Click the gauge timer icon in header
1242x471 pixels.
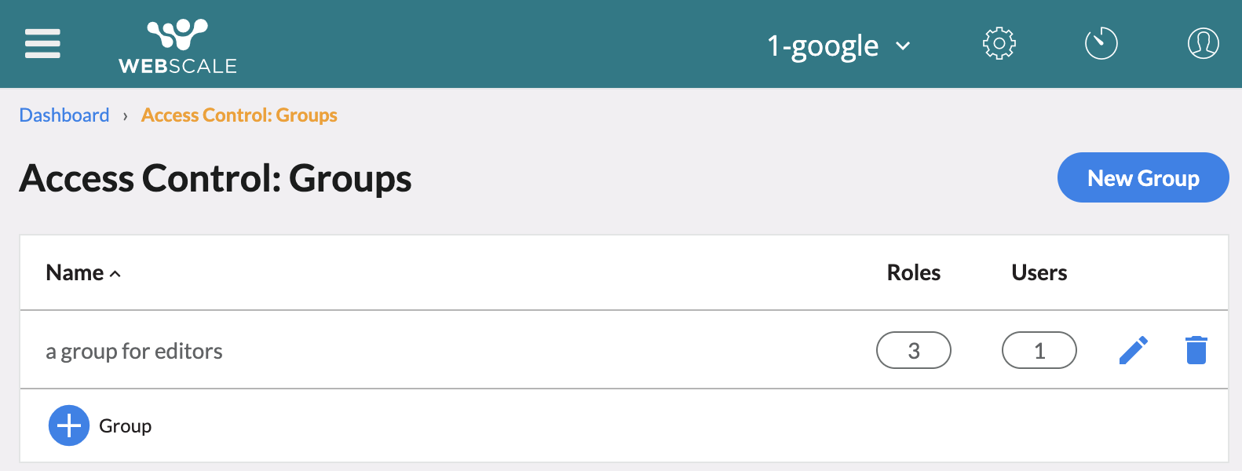(1101, 44)
